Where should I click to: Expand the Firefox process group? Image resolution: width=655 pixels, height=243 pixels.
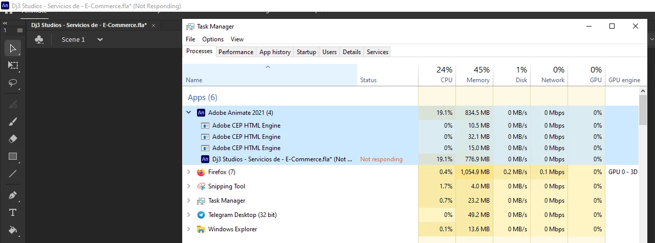pos(189,172)
